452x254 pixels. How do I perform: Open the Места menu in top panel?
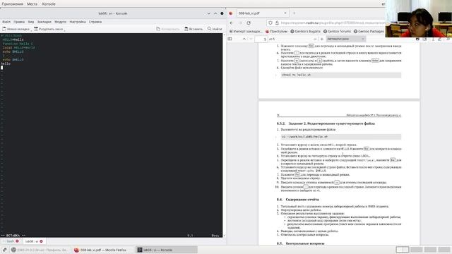pos(32,4)
